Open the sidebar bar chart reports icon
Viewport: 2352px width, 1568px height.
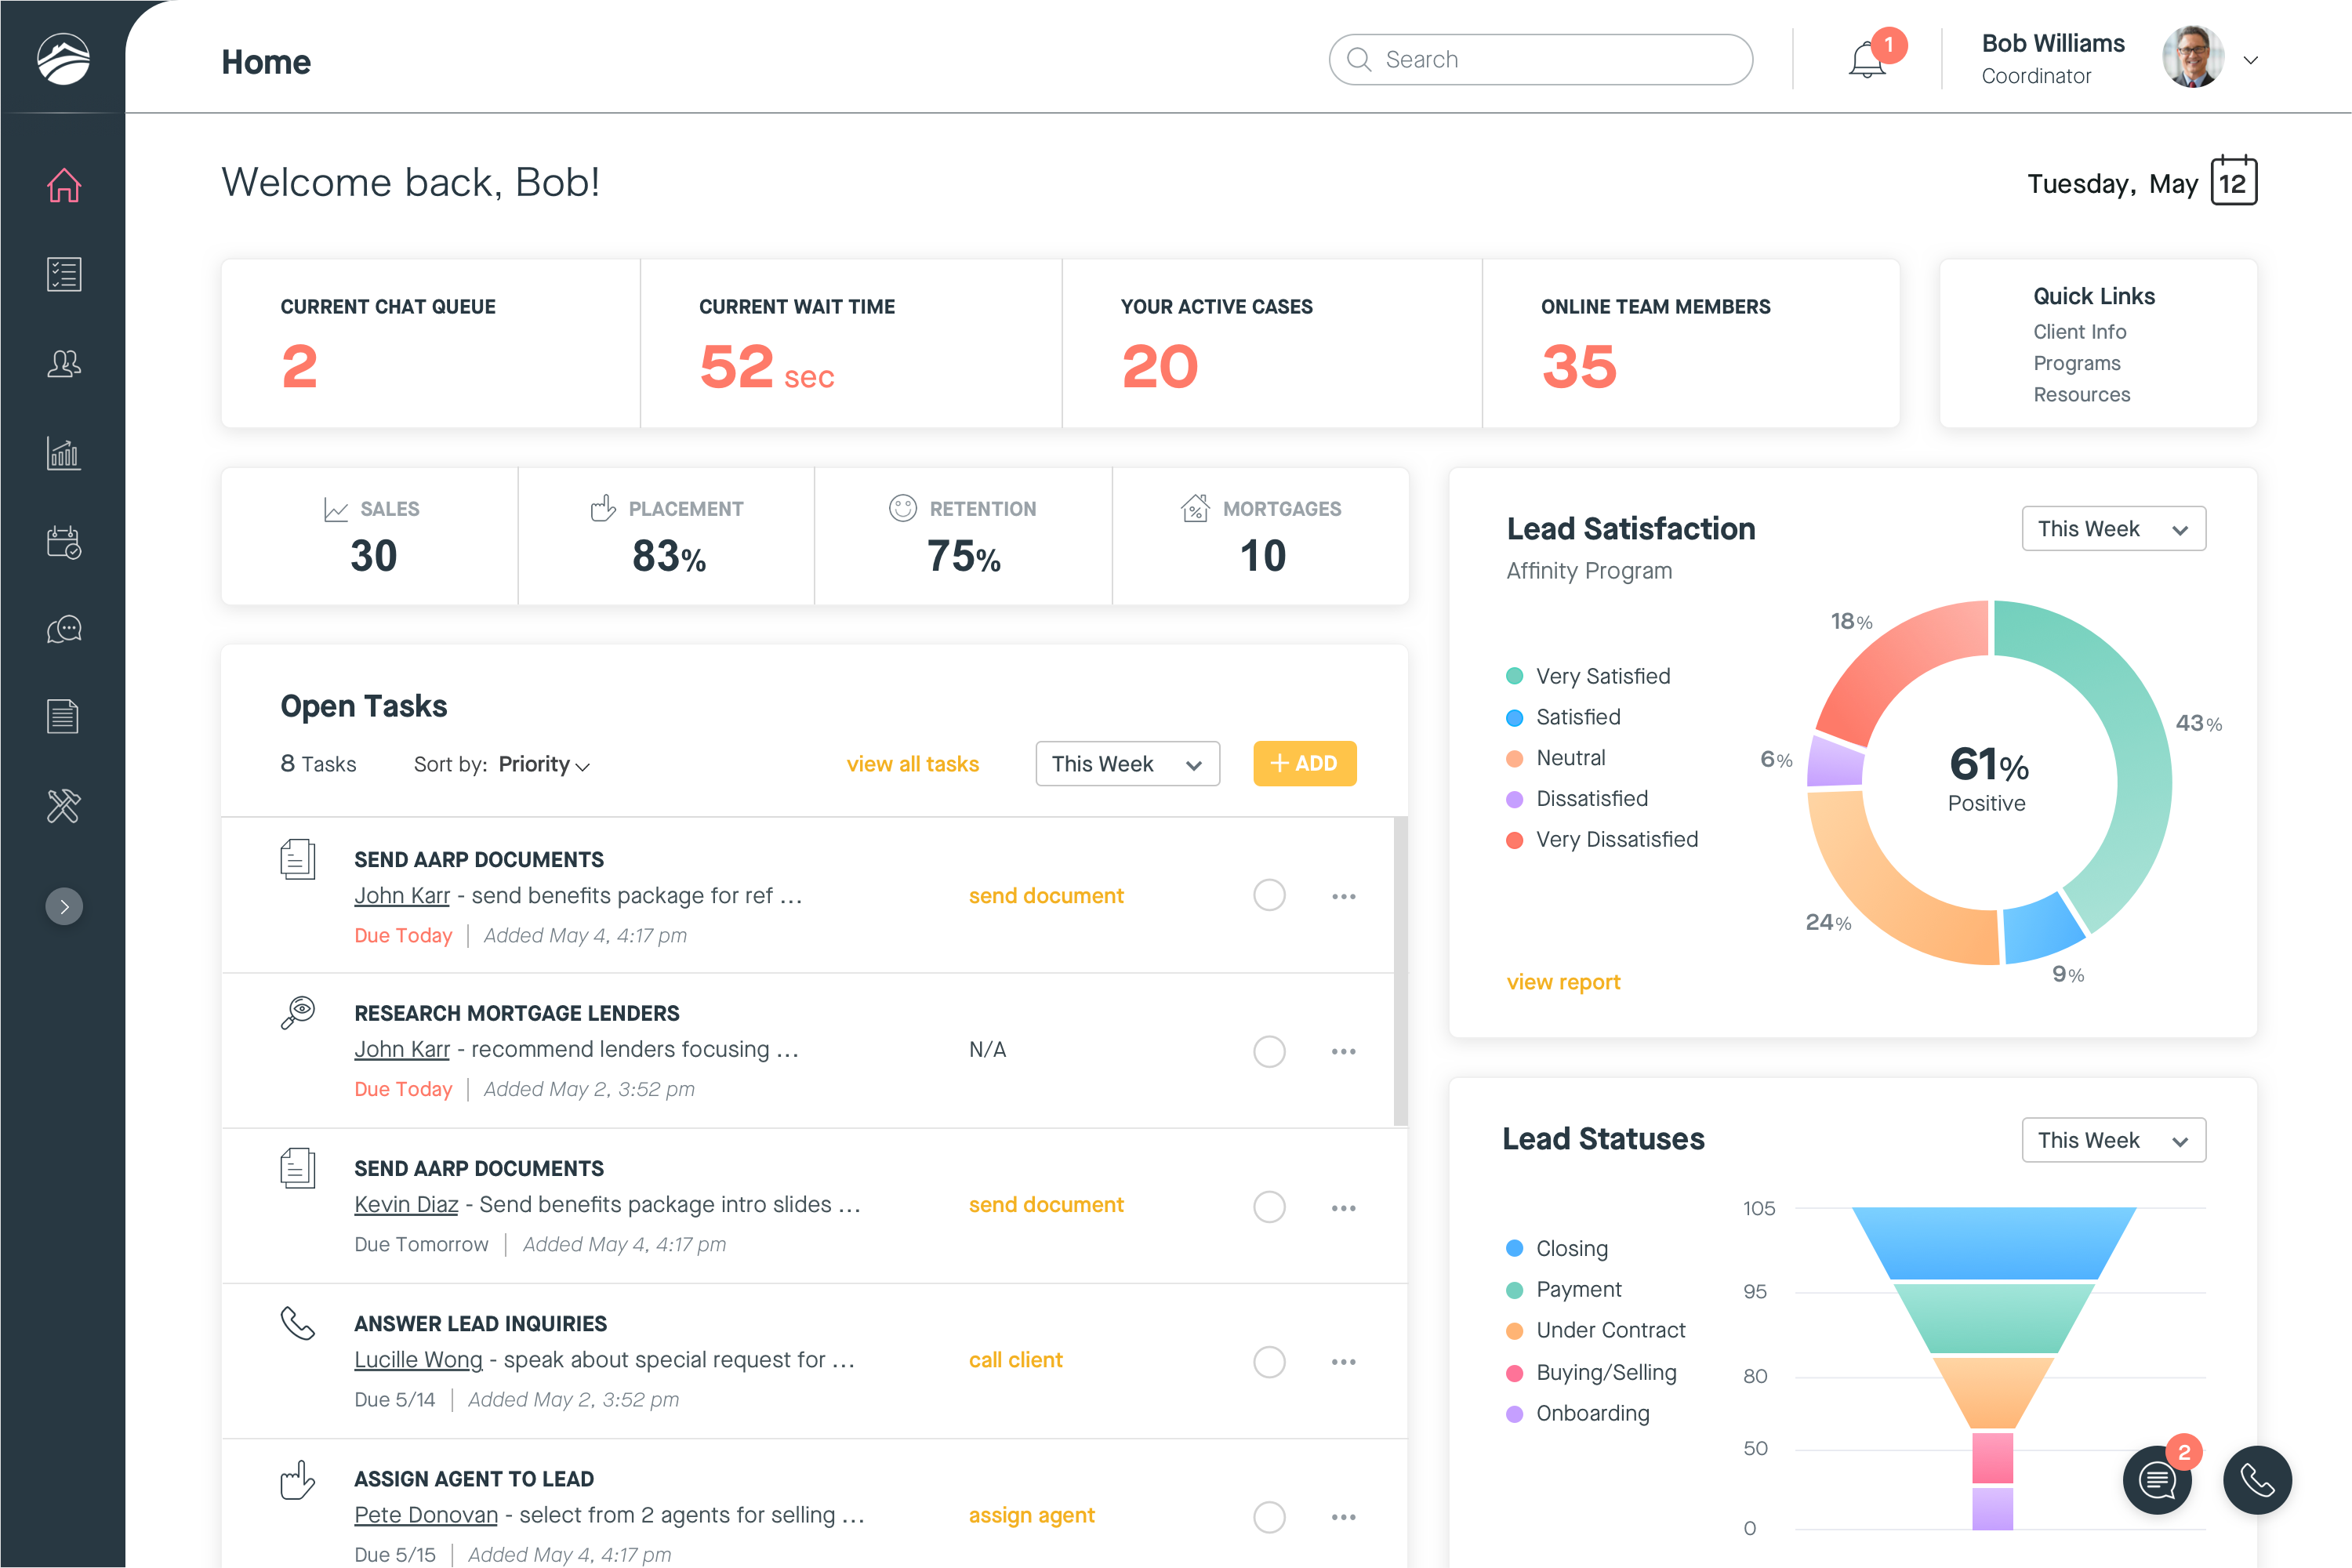click(63, 453)
